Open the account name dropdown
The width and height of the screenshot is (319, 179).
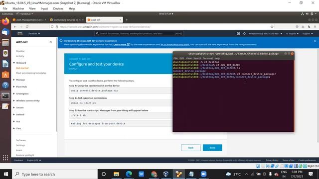[x=265, y=34]
